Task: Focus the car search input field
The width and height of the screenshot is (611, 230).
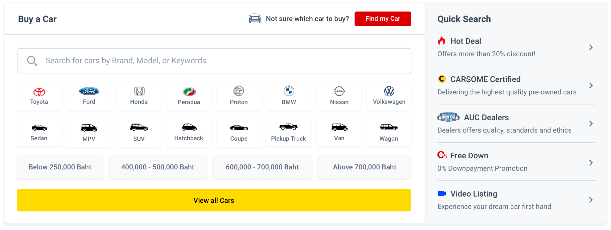Action: coord(214,61)
